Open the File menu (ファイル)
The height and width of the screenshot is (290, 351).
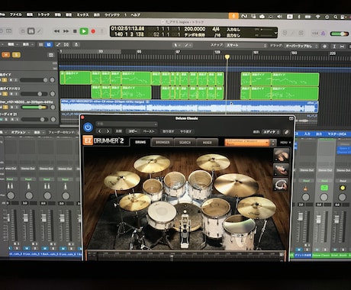(16, 14)
